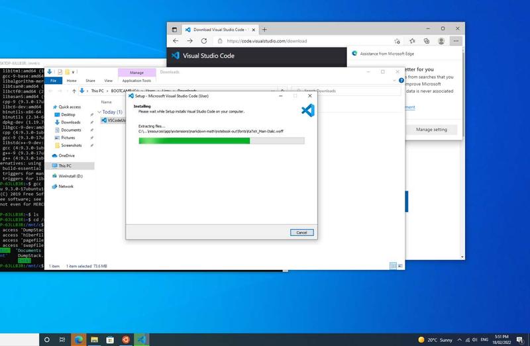Click the Manage contextual tab in Explorer
The image size is (530, 346).
click(137, 73)
